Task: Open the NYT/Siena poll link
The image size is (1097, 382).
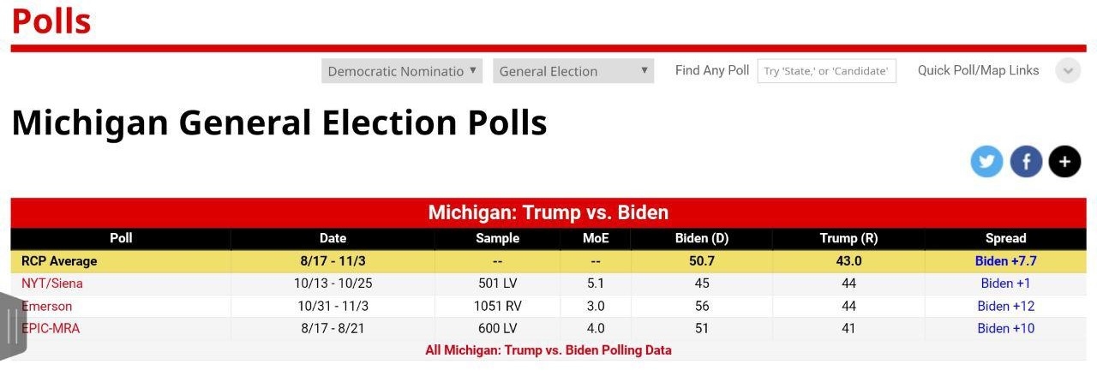Action: [x=52, y=284]
